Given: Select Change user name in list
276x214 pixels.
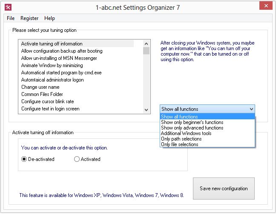Looking at the screenshot, I should click(40, 87).
